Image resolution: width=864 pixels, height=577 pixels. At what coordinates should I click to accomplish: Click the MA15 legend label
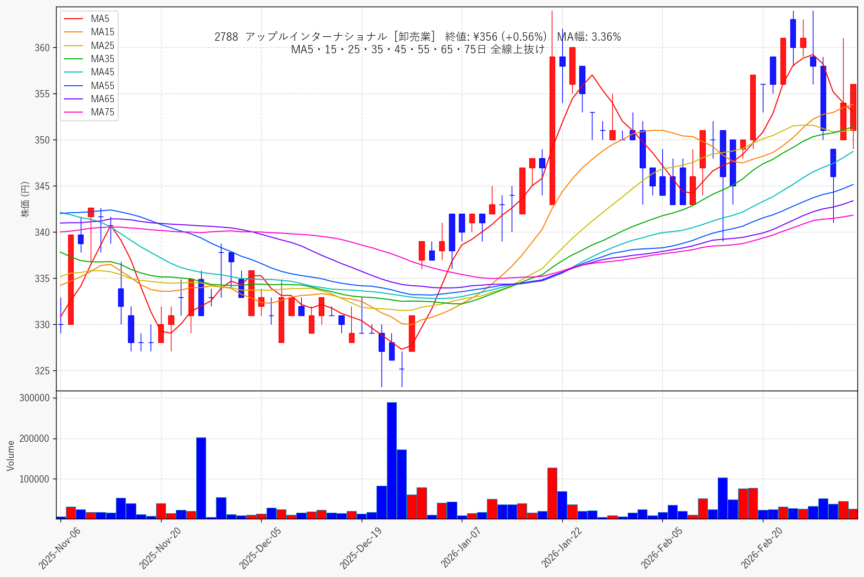(103, 32)
